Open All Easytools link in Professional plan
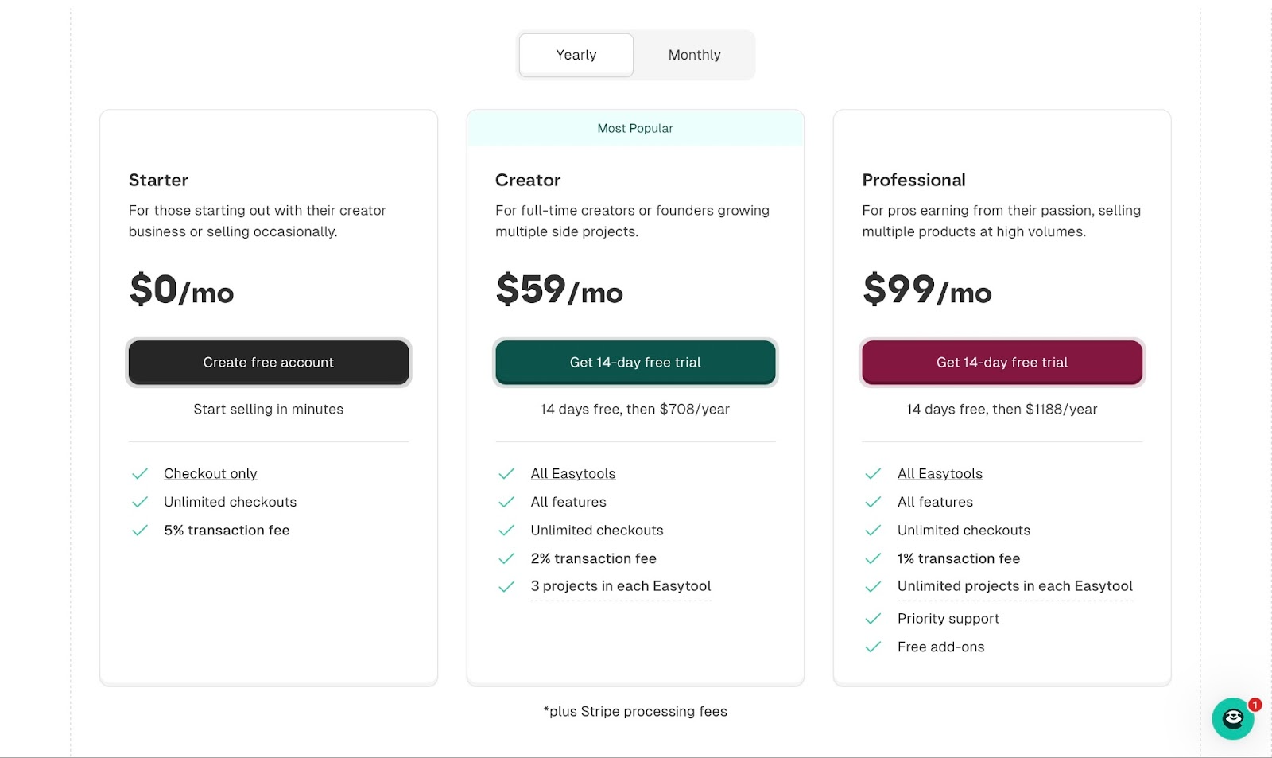 pyautogui.click(x=940, y=474)
